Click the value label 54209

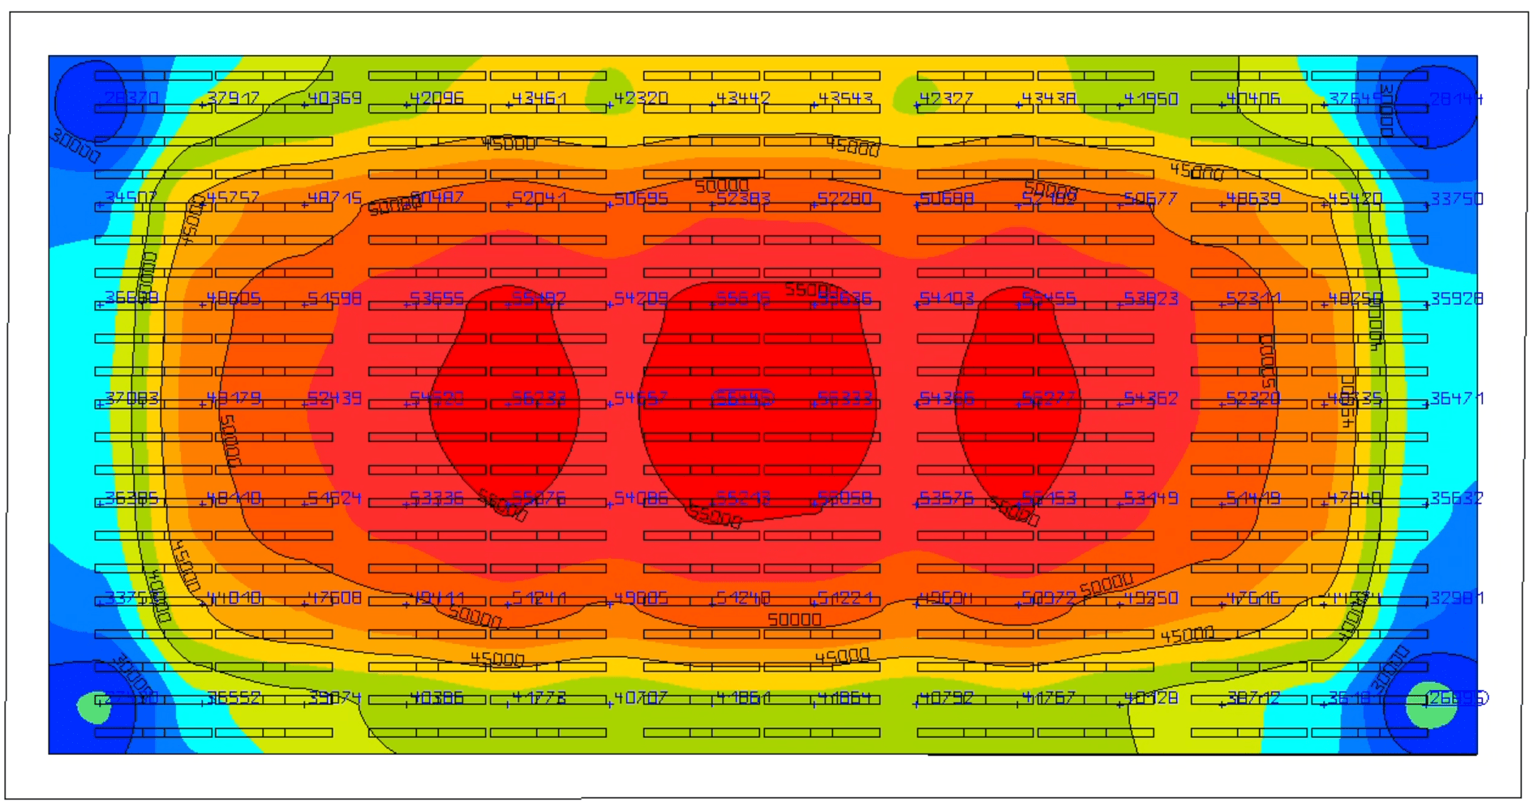point(641,298)
